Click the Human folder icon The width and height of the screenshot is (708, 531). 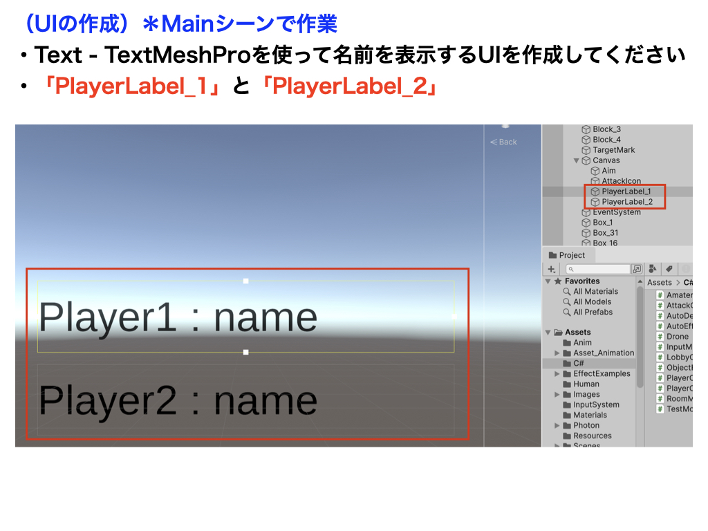567,384
